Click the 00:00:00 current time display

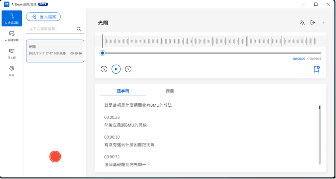coord(299,59)
